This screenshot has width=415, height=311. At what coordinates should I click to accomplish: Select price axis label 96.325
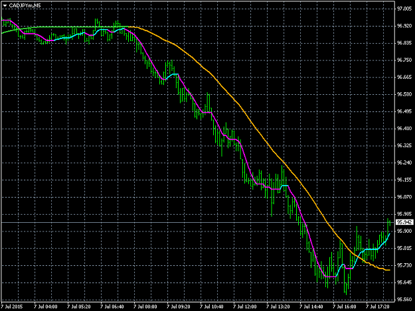[404, 146]
